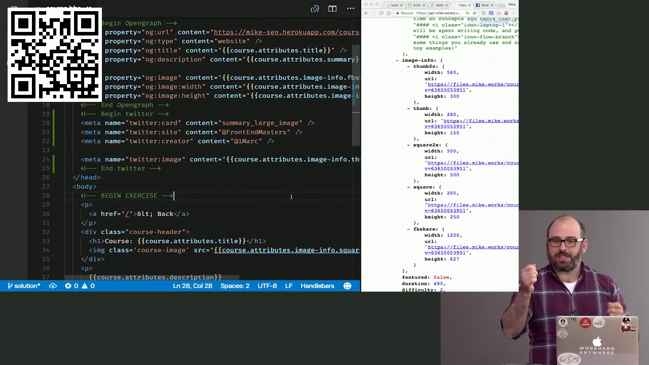
Task: Collapse the image-info JSON node
Action: (398, 60)
